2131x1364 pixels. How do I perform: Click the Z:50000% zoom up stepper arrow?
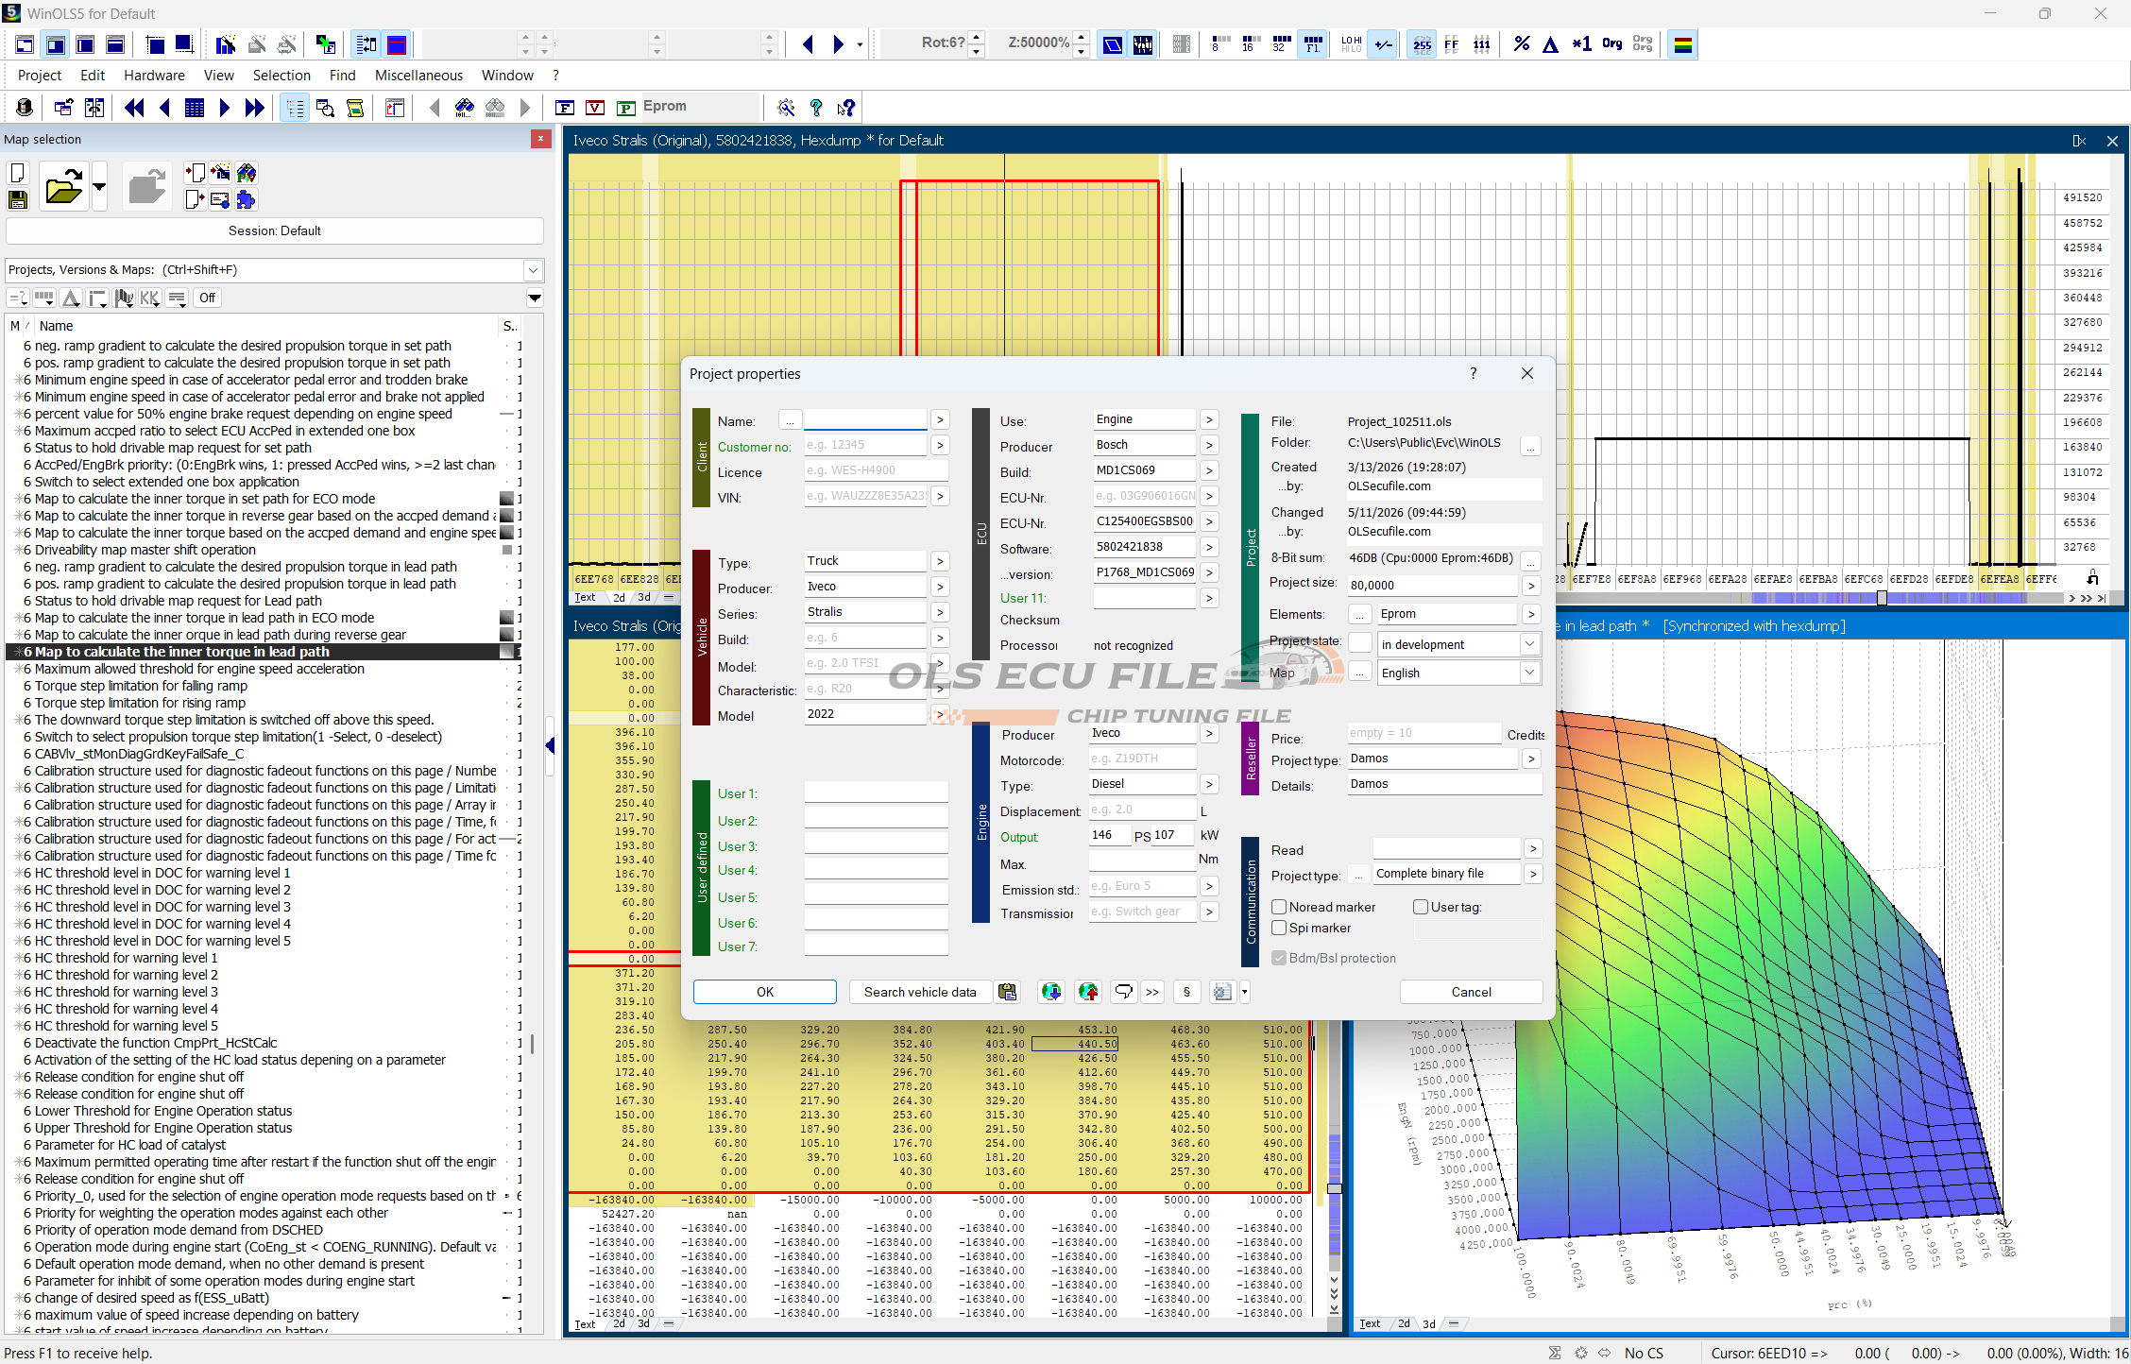point(1081,38)
